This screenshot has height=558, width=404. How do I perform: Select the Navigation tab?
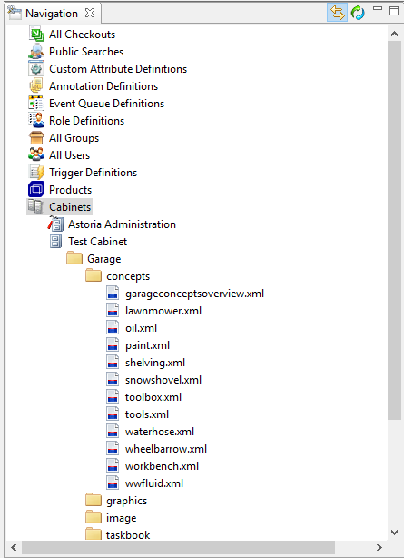click(x=52, y=14)
